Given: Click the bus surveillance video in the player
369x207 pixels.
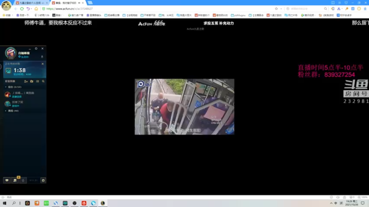Looking at the screenshot, I should click(184, 107).
